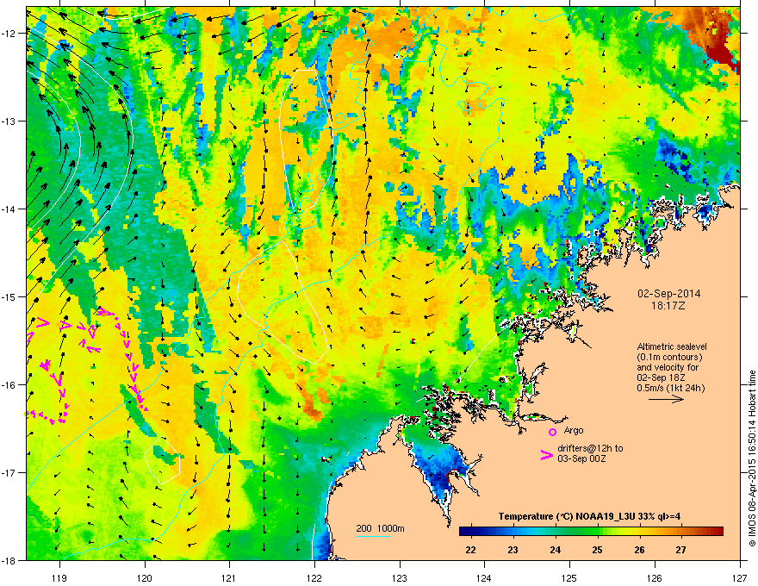Viewport: 758px width, 586px height.
Task: Click the color bar tick label 22
Action: coord(470,550)
